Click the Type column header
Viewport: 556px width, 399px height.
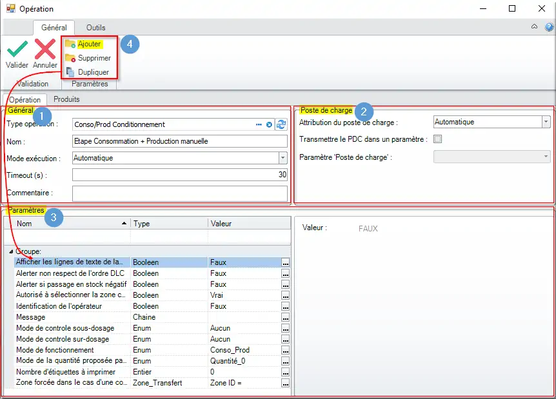point(169,224)
